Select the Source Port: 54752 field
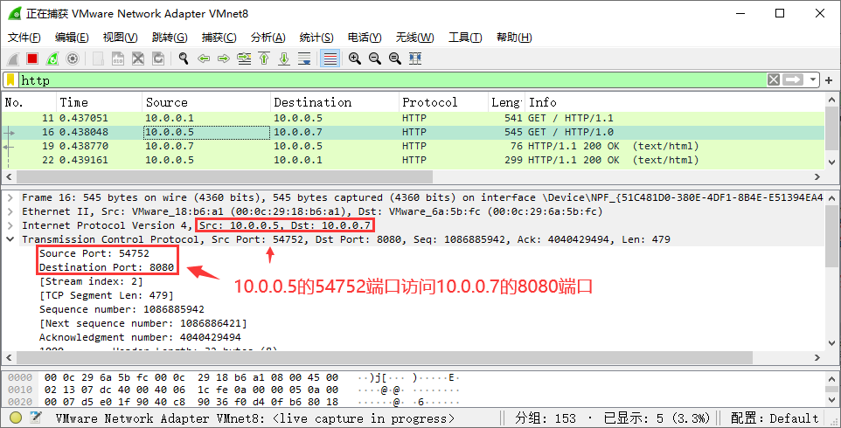This screenshot has width=841, height=428. (x=94, y=253)
